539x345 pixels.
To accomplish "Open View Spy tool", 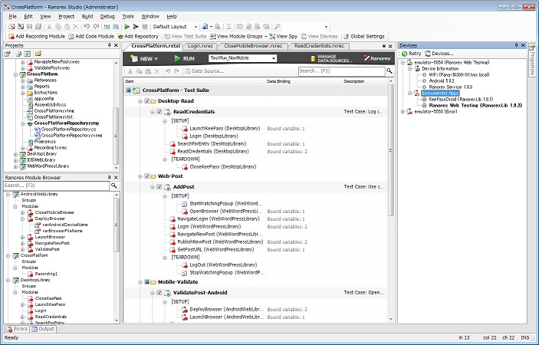I will 285,36.
